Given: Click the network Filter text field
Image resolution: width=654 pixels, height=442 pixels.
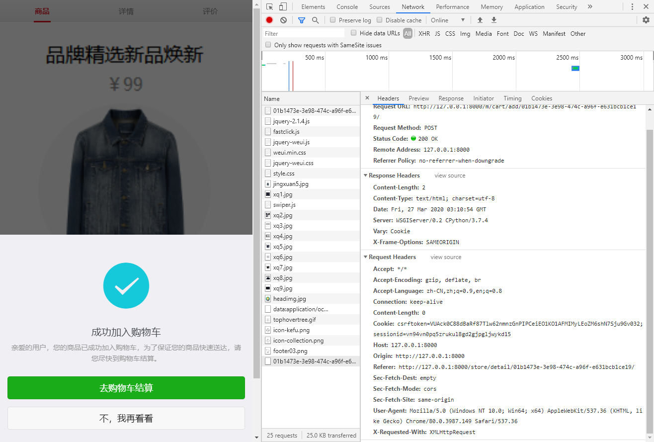Looking at the screenshot, I should pos(304,33).
